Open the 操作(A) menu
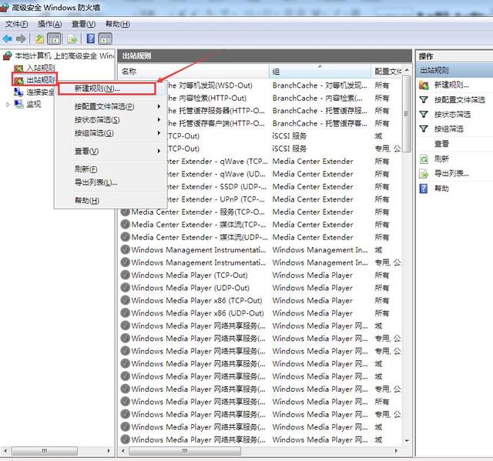 pyautogui.click(x=49, y=24)
